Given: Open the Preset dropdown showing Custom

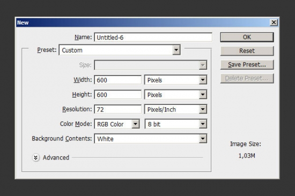Looking at the screenshot, I should click(x=120, y=50).
